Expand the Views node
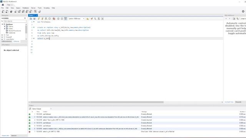This screenshot has height=138, width=246. point(5,29)
